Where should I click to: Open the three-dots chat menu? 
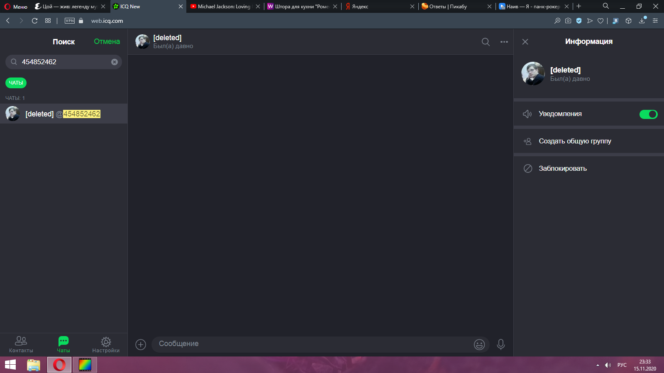point(504,42)
